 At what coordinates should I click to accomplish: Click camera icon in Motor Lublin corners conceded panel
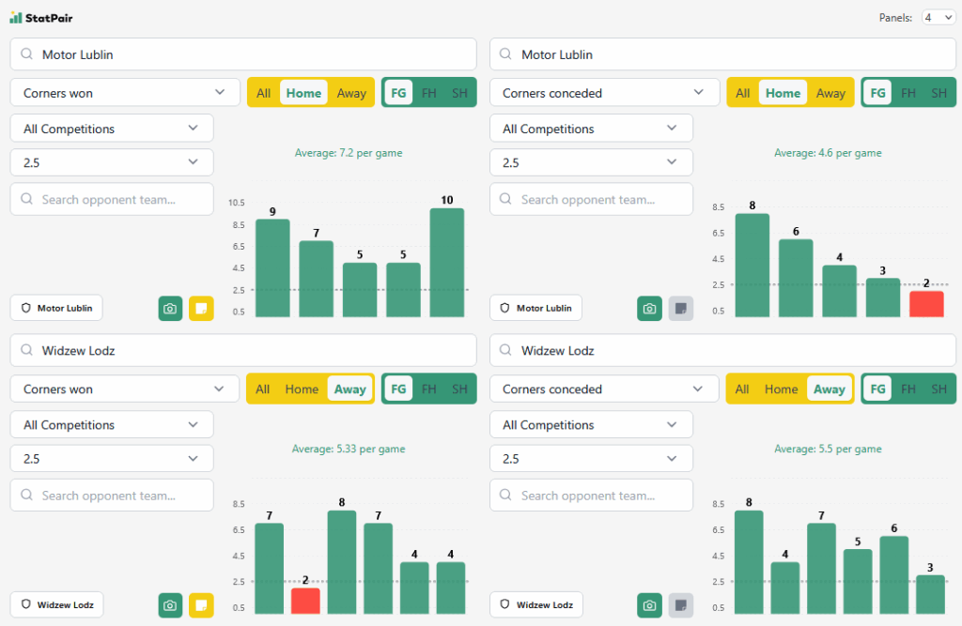click(649, 309)
